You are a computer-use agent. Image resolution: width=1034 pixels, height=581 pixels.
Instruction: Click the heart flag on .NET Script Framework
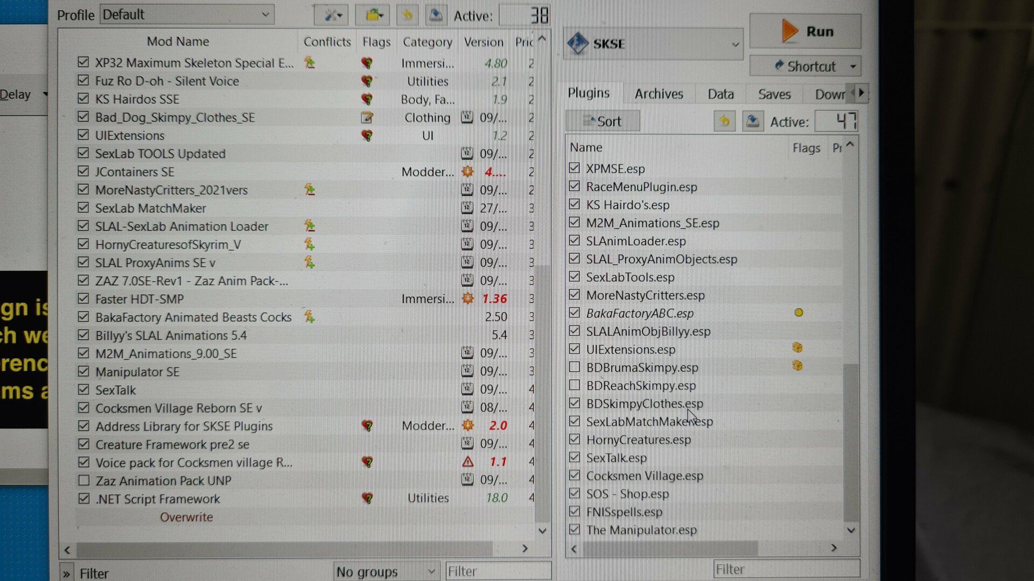tap(367, 498)
